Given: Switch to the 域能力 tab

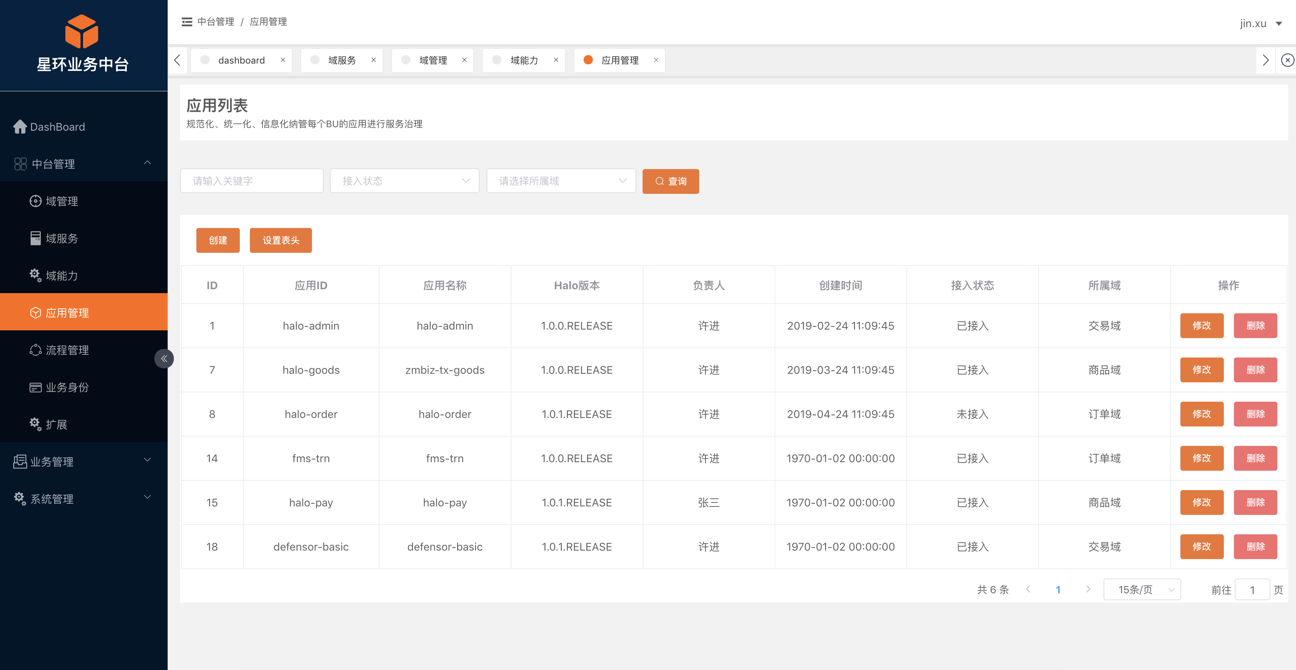Looking at the screenshot, I should coord(524,60).
